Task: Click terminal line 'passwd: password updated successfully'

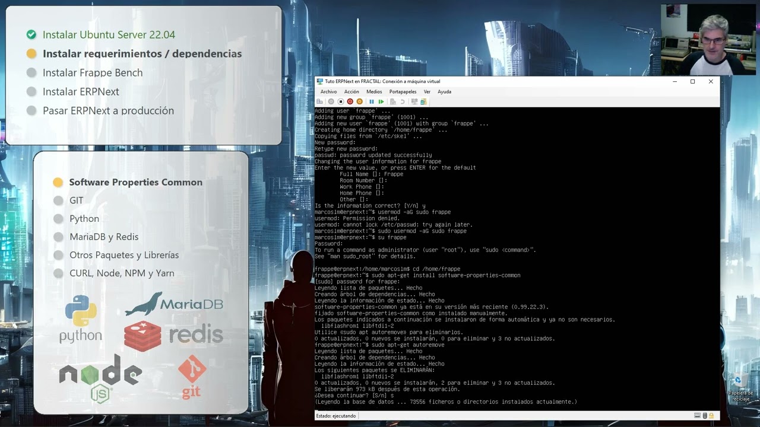Action: point(373,155)
